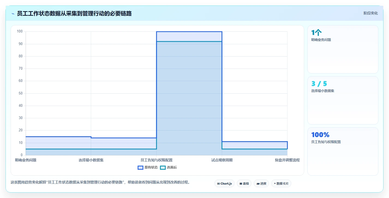The image size is (389, 198).
Task: Click the blue 原有状态 legend color box
Action: [x=140, y=167]
